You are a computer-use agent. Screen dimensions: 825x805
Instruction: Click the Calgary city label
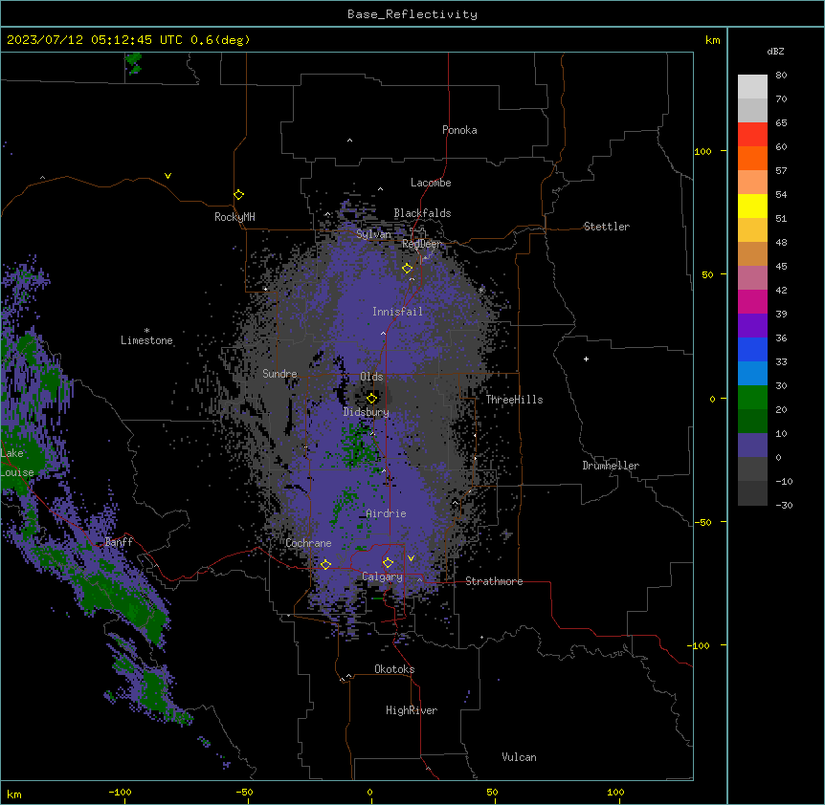tap(382, 577)
